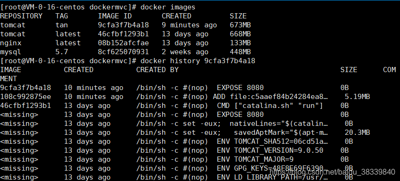Click layer ID 108c992875ee in history
This screenshot has width=400, height=181.
click(26, 97)
